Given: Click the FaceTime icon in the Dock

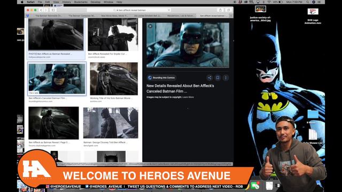Looking at the screenshot, I should click(255, 186).
